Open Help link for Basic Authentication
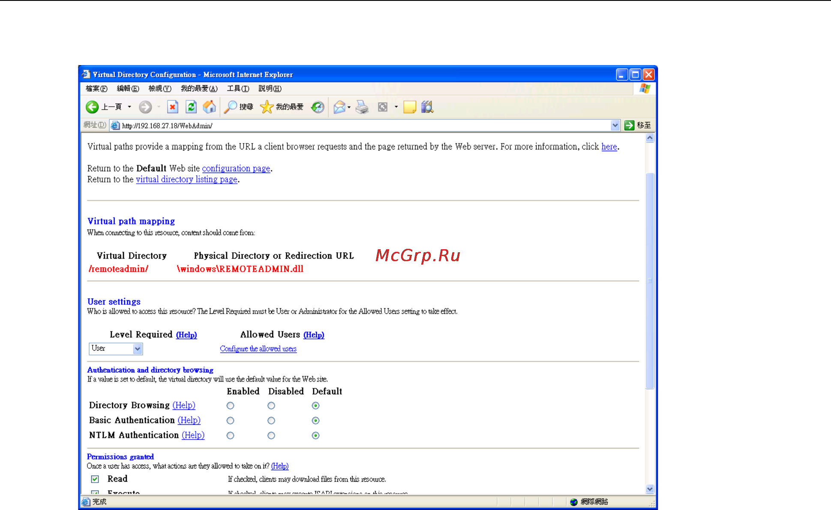The width and height of the screenshot is (831, 510). click(189, 421)
